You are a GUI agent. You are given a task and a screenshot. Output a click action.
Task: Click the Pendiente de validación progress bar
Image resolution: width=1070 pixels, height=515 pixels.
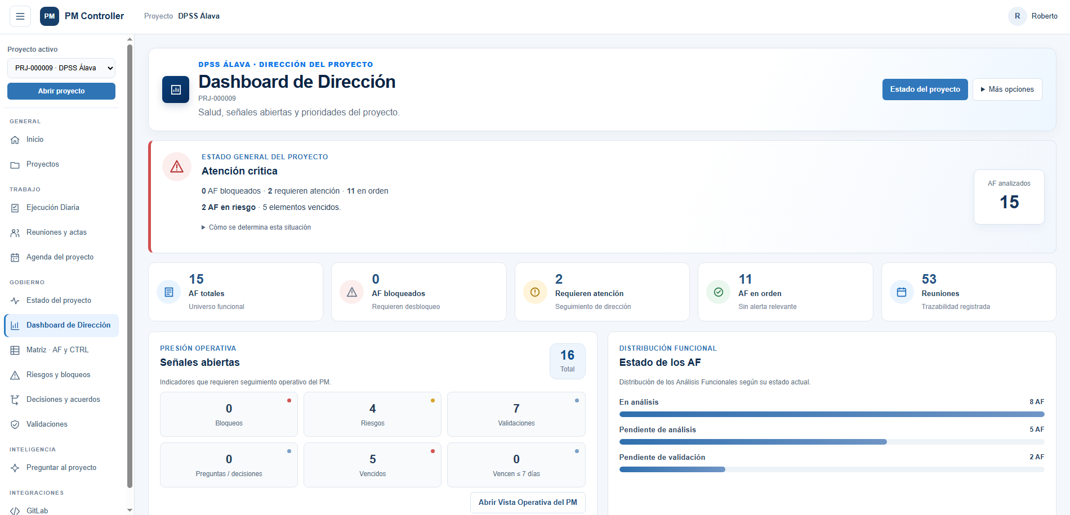(x=832, y=469)
